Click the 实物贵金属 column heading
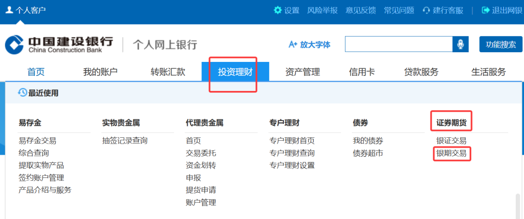524x219 pixels. (x=121, y=123)
